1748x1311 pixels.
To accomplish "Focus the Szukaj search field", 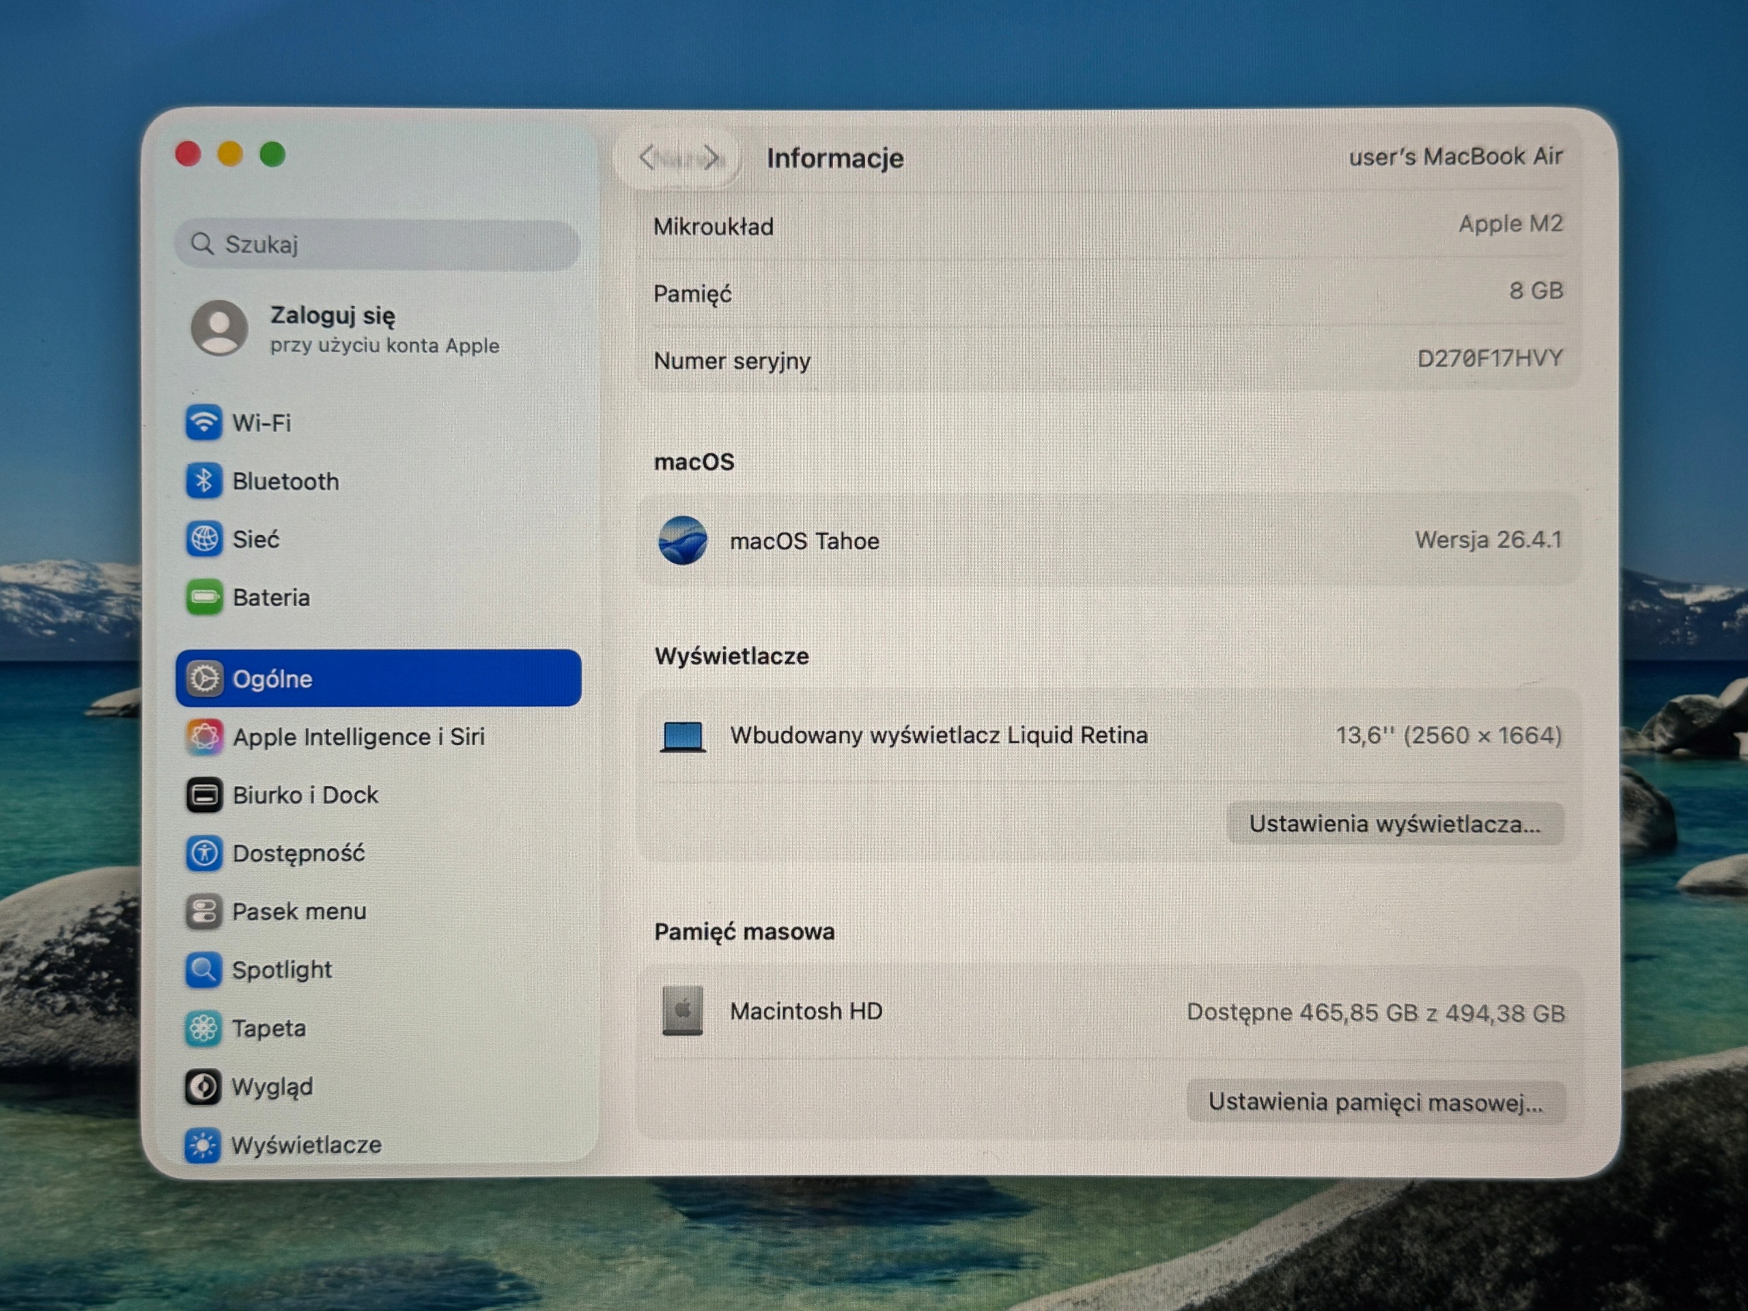I will pos(377,244).
